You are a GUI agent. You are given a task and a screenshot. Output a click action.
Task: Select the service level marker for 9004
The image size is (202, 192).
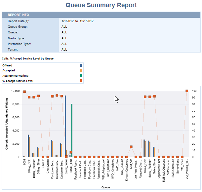pos(24,92)
